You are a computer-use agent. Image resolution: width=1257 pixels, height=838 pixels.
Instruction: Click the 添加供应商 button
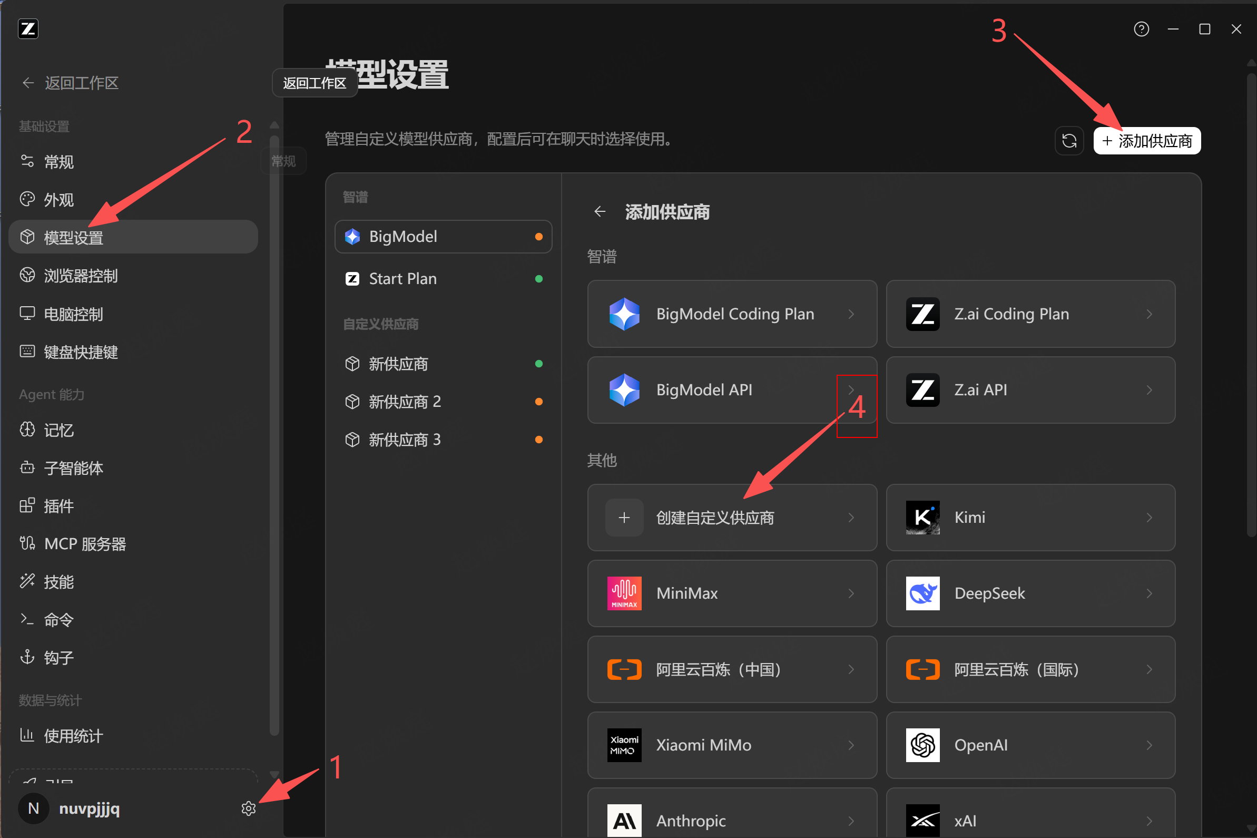pos(1147,141)
